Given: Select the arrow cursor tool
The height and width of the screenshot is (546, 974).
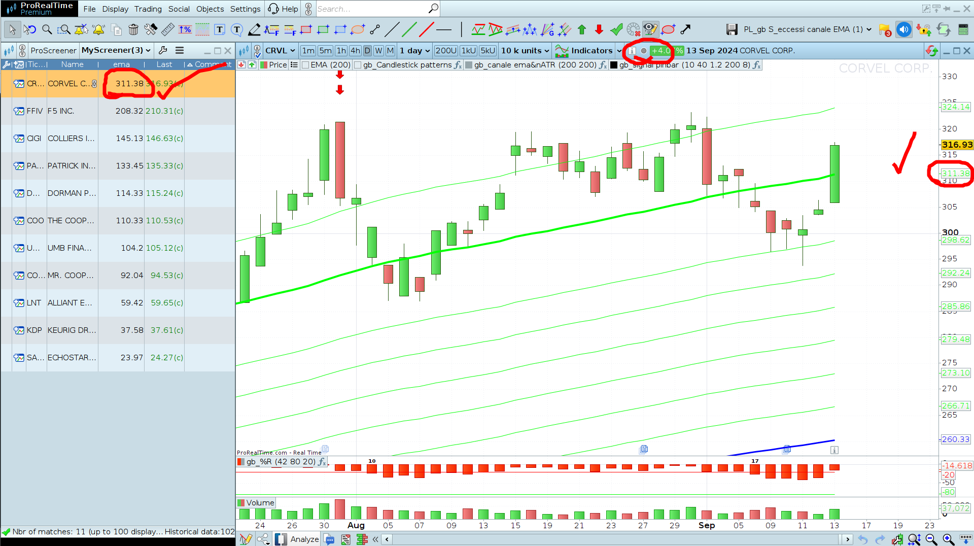Looking at the screenshot, I should click(12, 29).
